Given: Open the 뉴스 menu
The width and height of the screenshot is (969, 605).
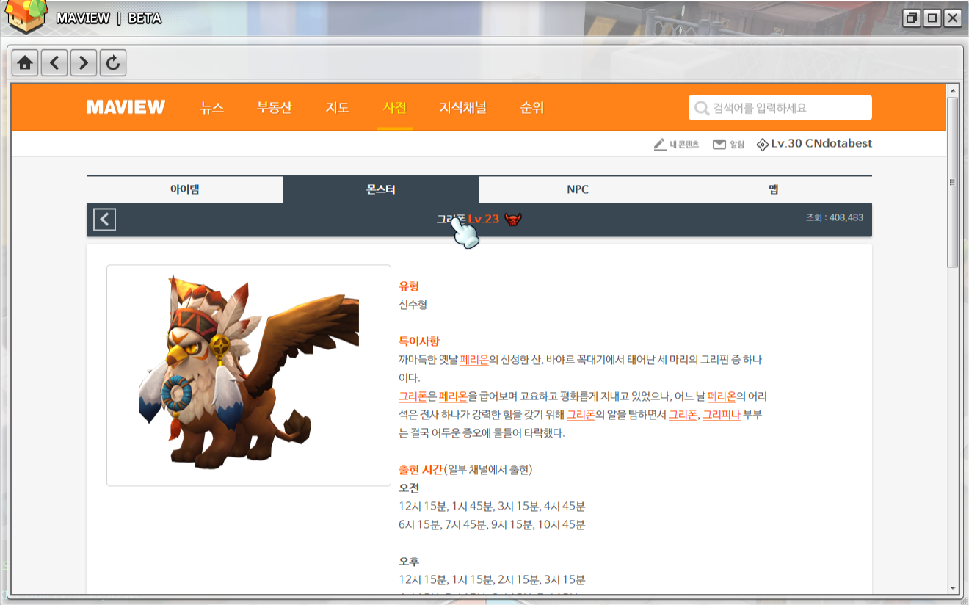Looking at the screenshot, I should tap(212, 108).
